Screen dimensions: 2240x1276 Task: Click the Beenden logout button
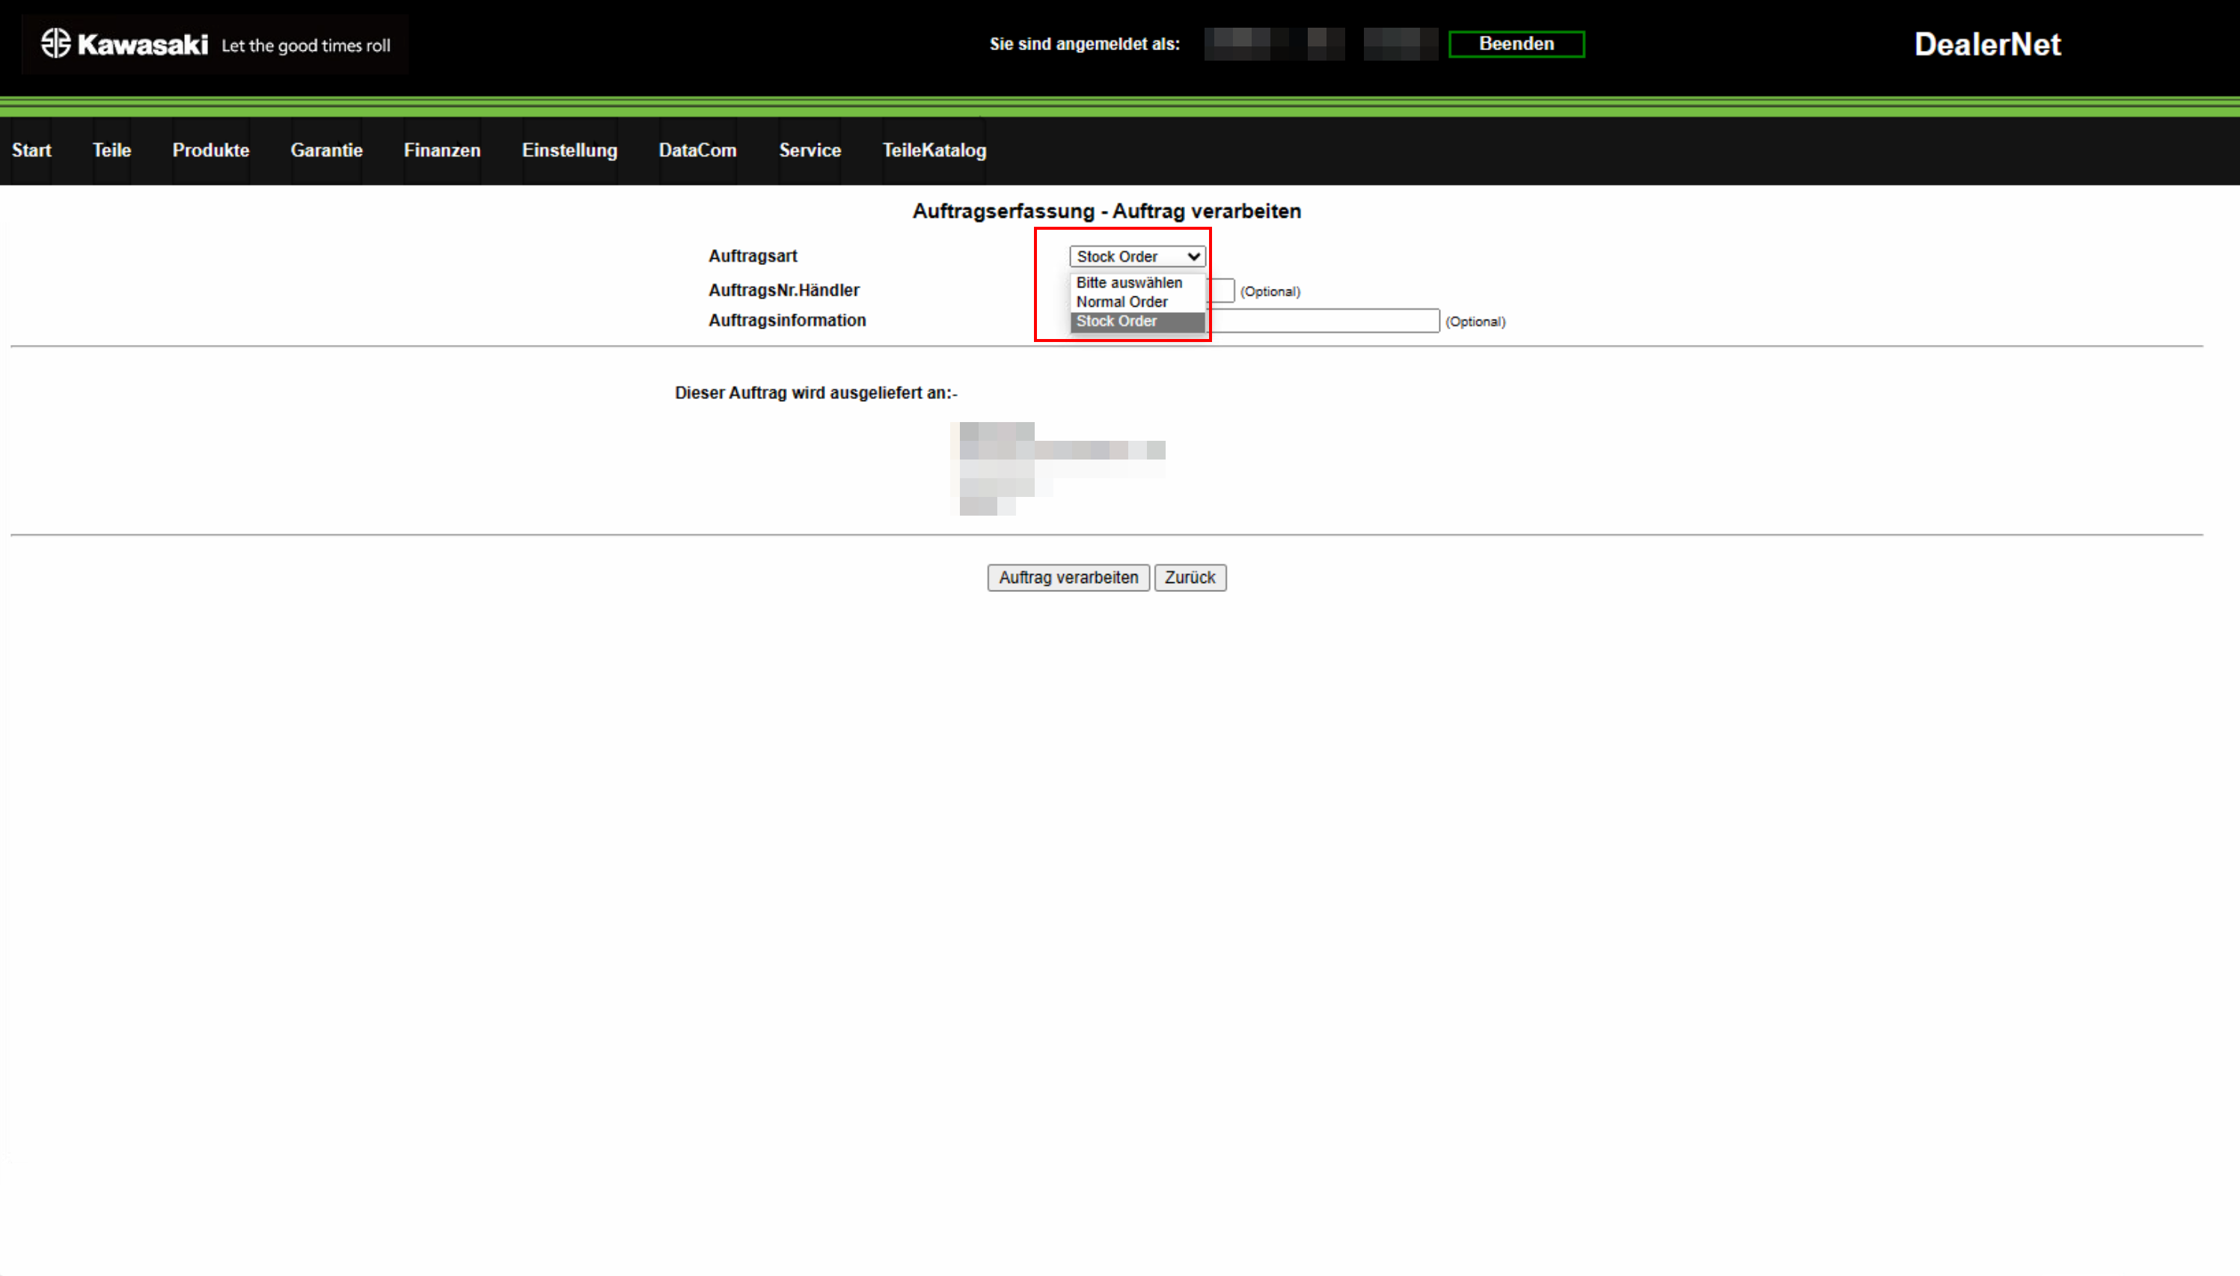[1517, 44]
